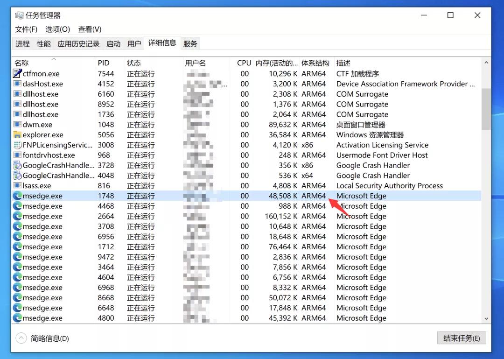Collapse to fewer details via the 简略信息 arrow
The width and height of the screenshot is (504, 359).
click(21, 338)
